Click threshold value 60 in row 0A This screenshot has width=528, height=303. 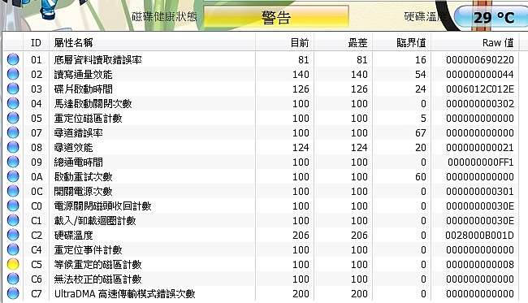[421, 177]
